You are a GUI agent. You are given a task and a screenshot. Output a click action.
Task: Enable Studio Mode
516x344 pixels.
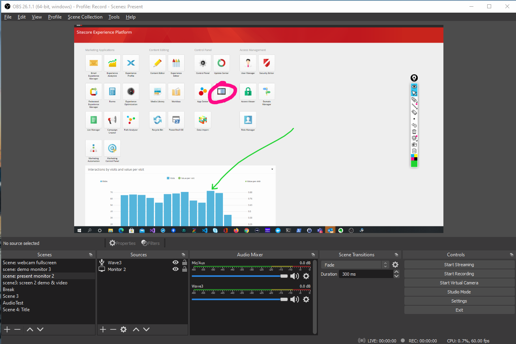pyautogui.click(x=459, y=292)
